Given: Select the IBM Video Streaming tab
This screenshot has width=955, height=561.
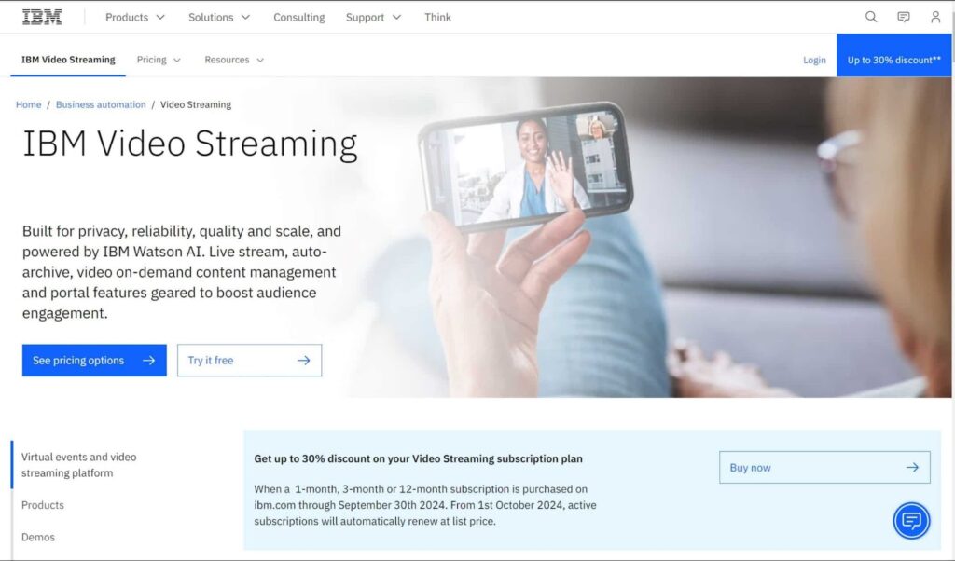Looking at the screenshot, I should [68, 60].
